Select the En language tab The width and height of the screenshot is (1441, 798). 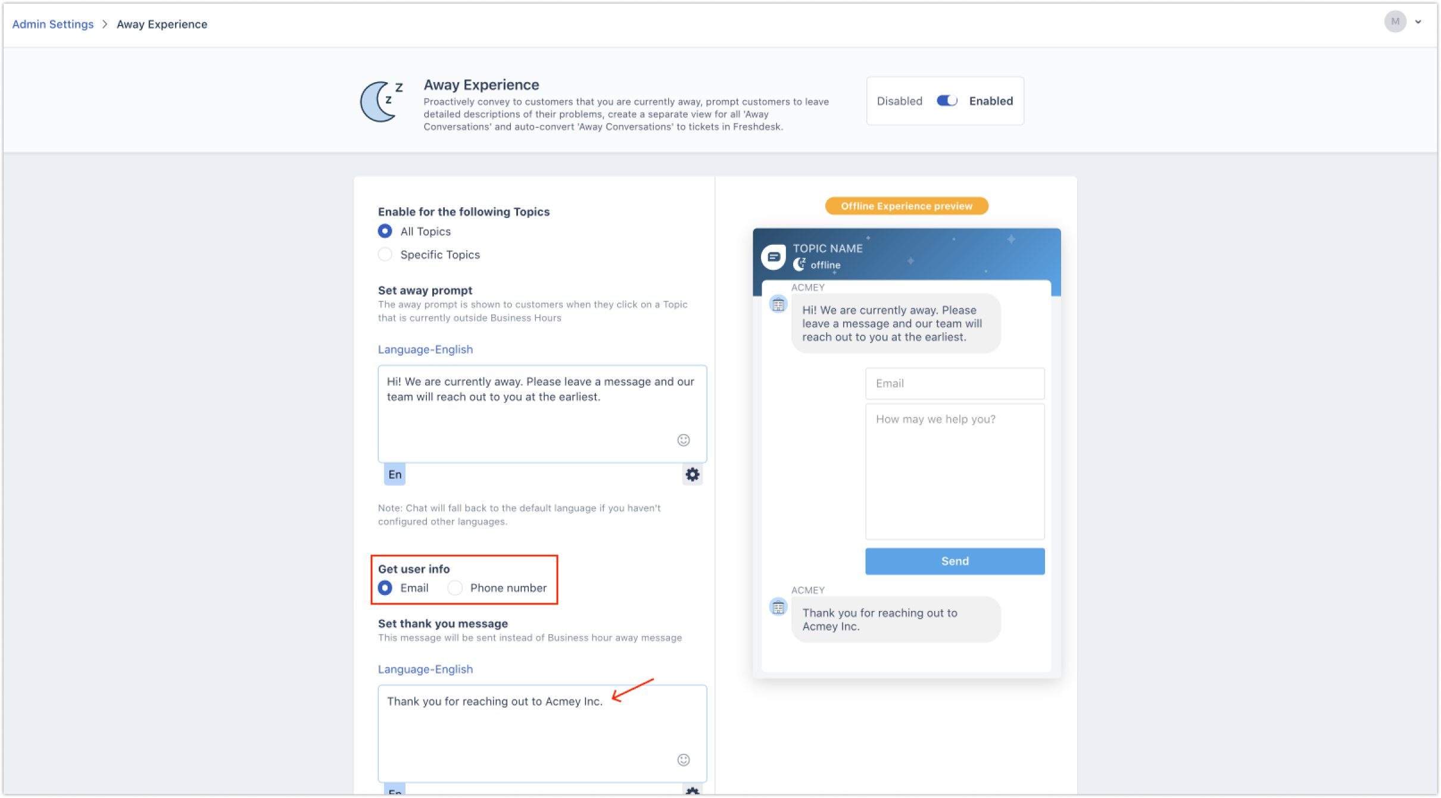click(x=395, y=475)
